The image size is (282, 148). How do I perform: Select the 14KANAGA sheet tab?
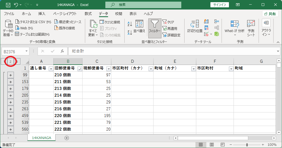click(42, 138)
